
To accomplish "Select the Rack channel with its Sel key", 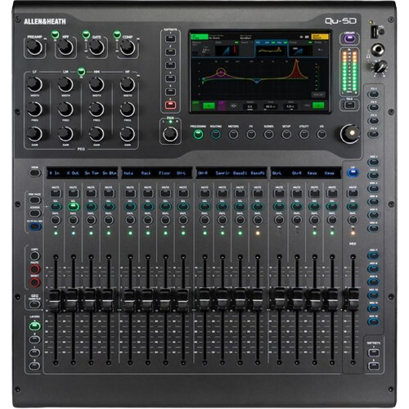I will 148,207.
